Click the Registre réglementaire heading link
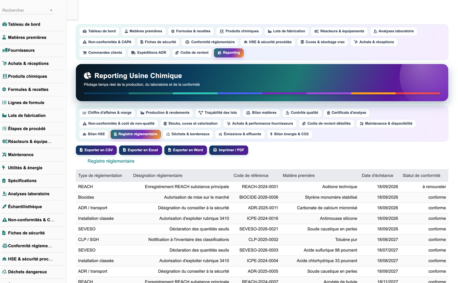458x283 pixels. click(x=111, y=161)
